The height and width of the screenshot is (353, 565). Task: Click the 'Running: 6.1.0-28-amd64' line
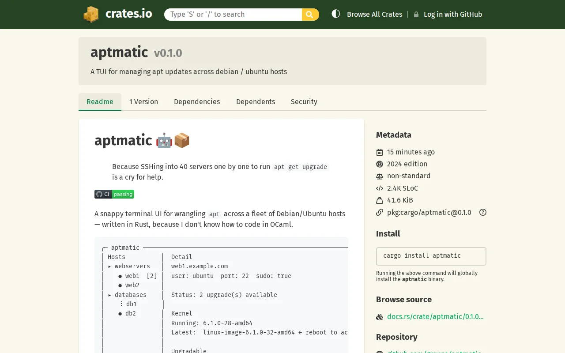[212, 323]
